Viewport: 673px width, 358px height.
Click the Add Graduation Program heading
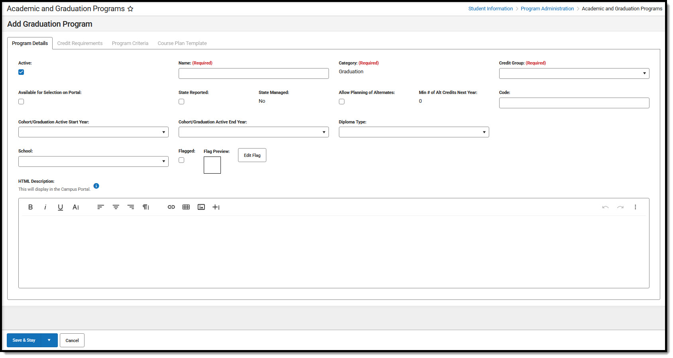pyautogui.click(x=50, y=24)
